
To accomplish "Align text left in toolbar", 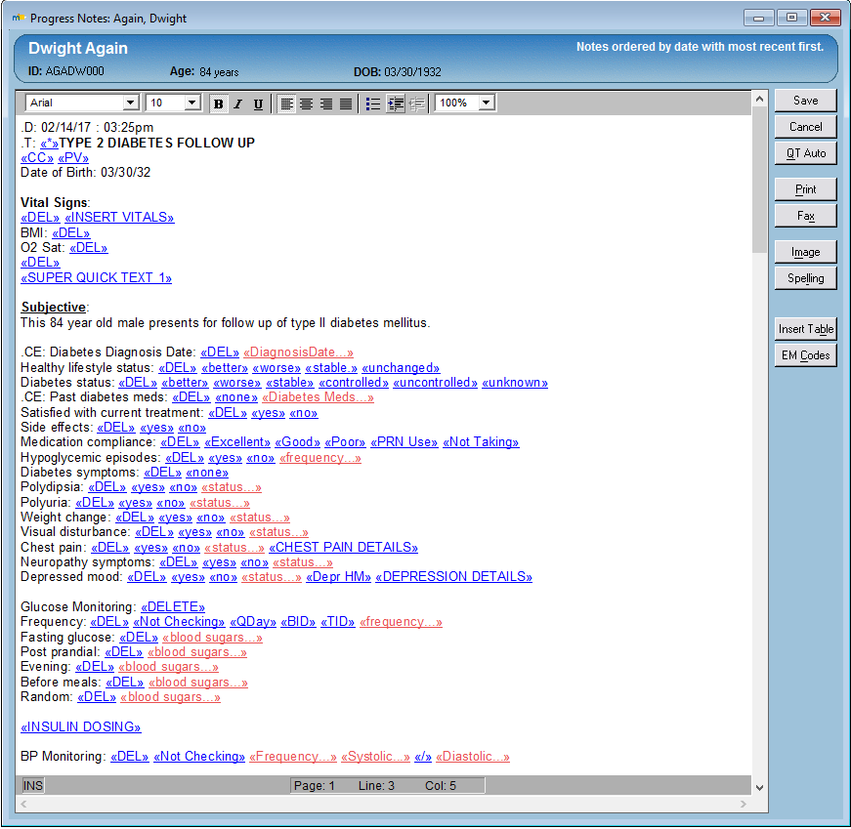I will (286, 104).
